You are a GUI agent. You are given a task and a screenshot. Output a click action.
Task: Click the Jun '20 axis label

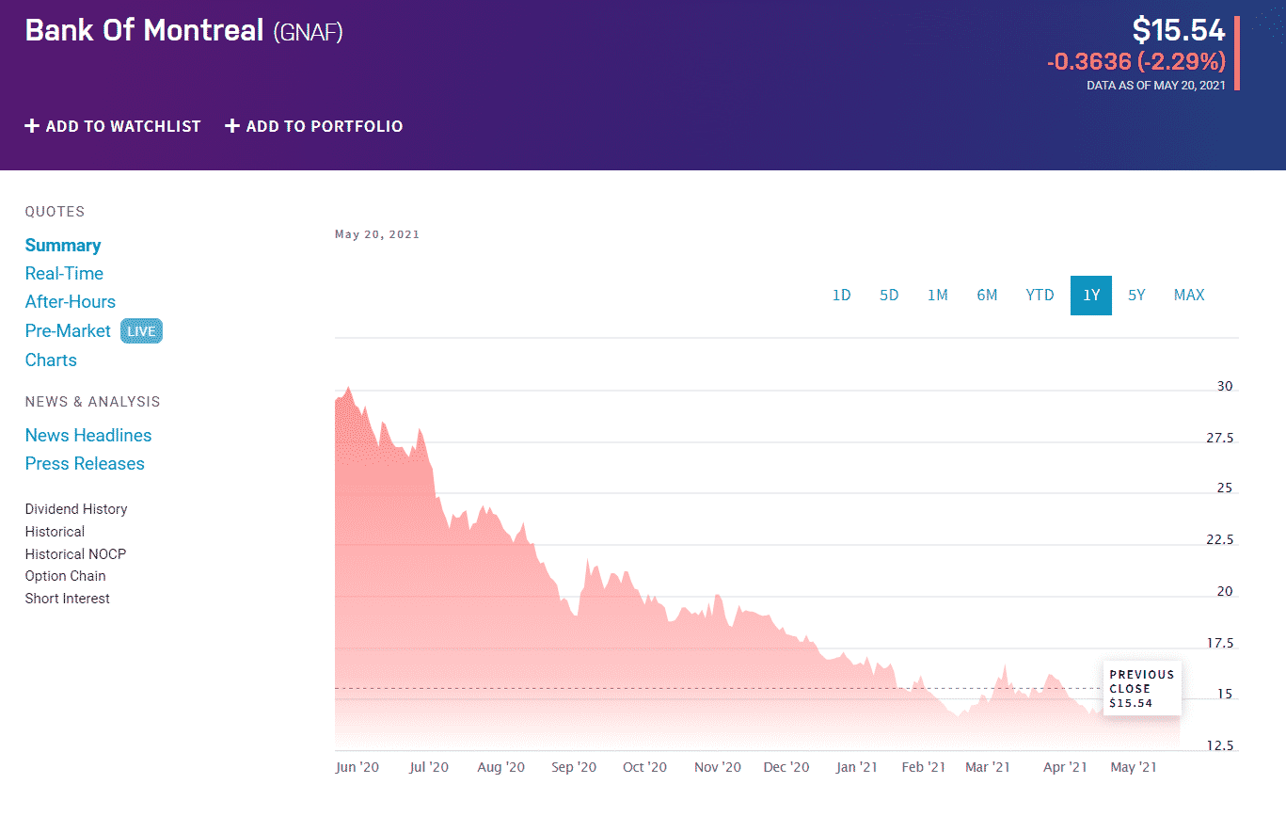[x=357, y=767]
